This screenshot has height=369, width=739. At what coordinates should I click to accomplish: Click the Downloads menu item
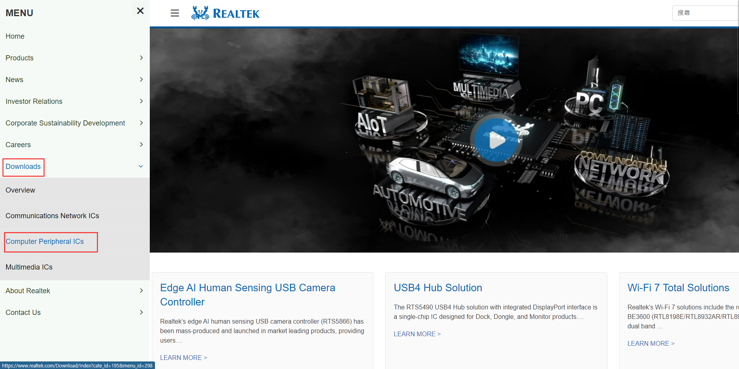tap(23, 167)
